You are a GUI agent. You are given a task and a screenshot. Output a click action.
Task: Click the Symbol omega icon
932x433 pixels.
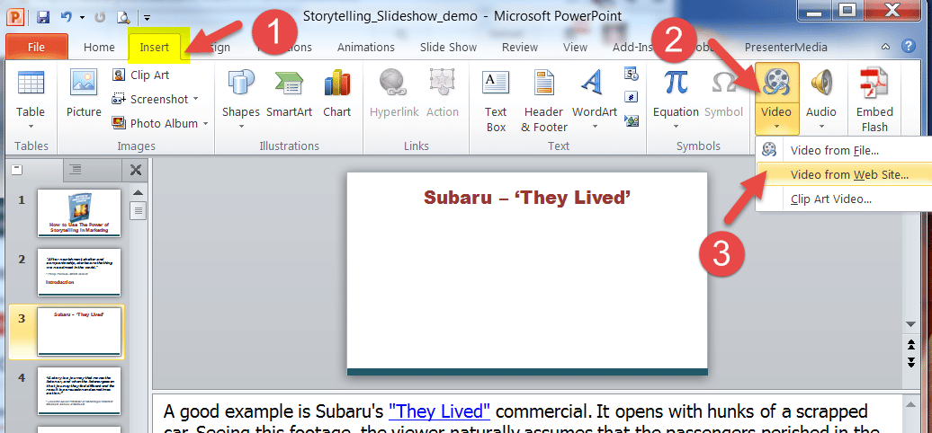coord(723,83)
